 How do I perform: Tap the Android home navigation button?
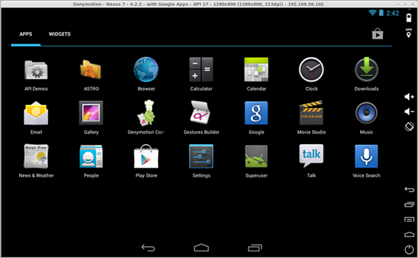click(x=201, y=248)
